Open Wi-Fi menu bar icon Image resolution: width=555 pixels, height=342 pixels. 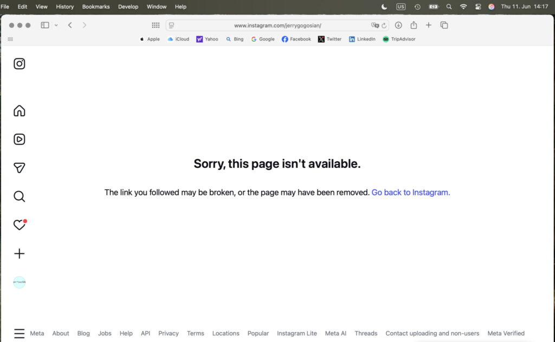[x=463, y=6]
